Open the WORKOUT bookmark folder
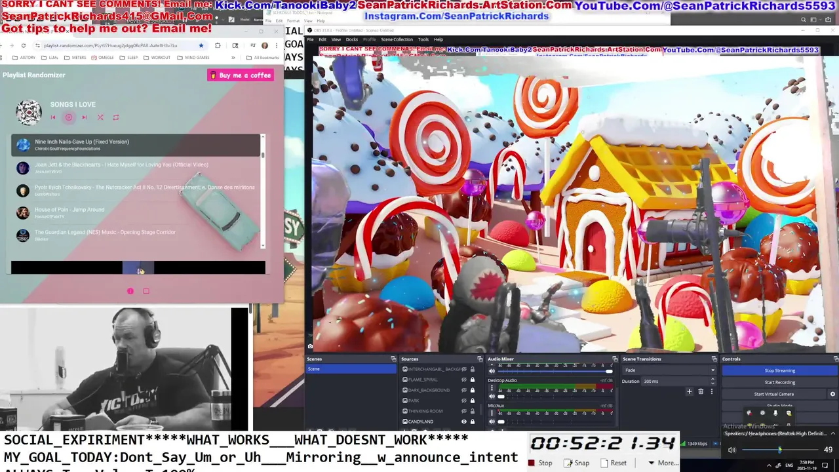This screenshot has height=472, width=839. click(157, 58)
